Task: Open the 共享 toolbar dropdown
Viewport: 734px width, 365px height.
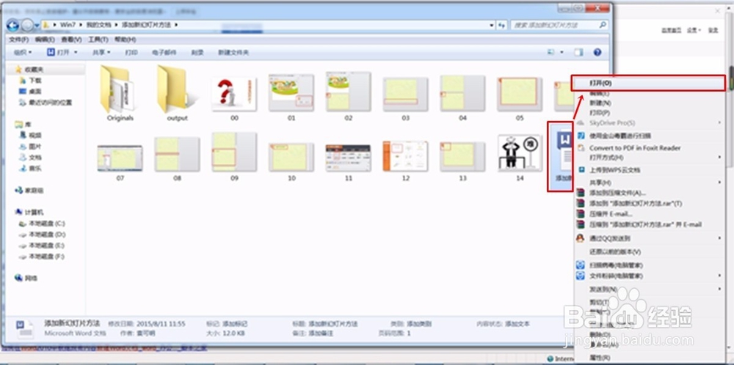Action: pyautogui.click(x=101, y=52)
